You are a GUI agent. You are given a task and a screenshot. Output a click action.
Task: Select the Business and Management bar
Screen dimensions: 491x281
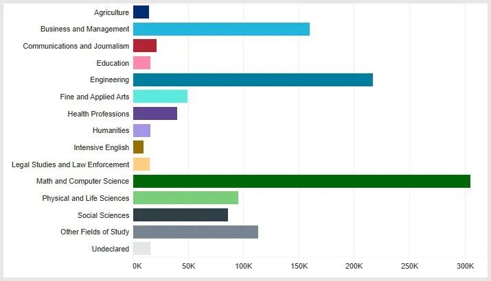click(x=221, y=29)
